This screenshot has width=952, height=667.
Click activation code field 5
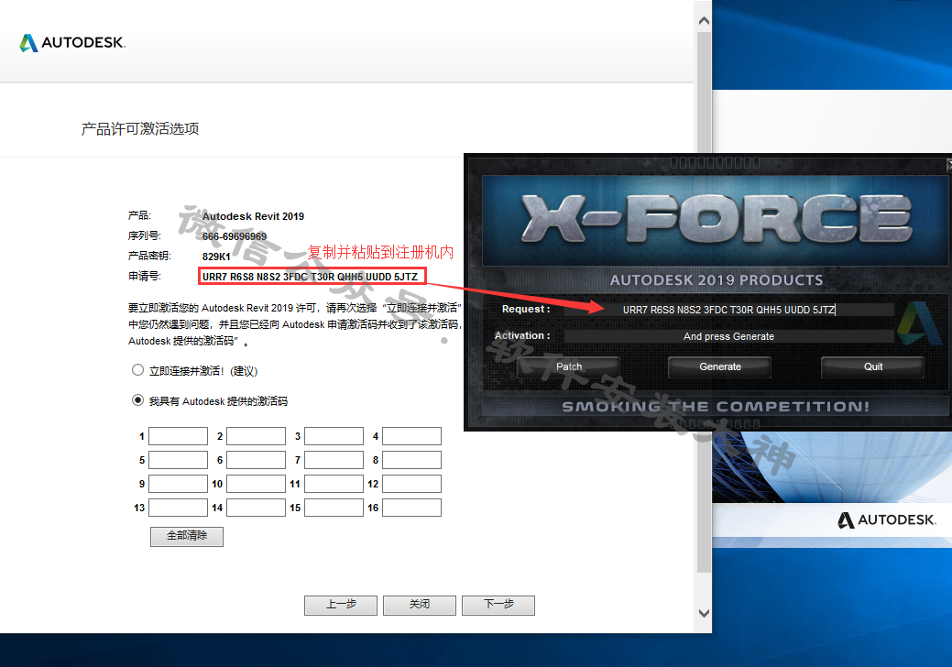pyautogui.click(x=179, y=460)
